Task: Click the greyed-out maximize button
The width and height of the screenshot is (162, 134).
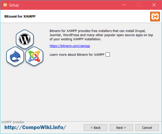Action: [139, 5]
